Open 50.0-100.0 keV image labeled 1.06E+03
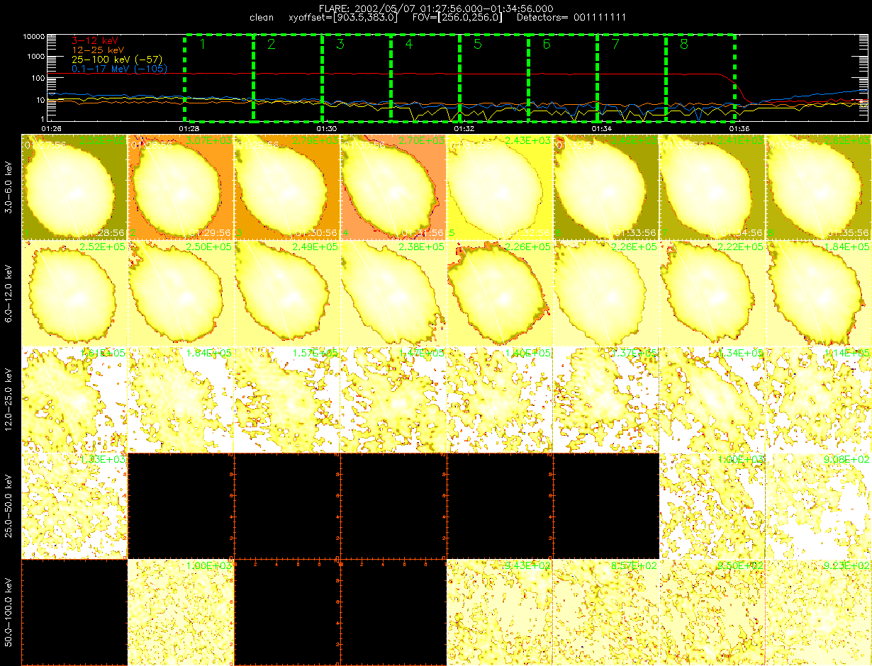 [x=181, y=612]
